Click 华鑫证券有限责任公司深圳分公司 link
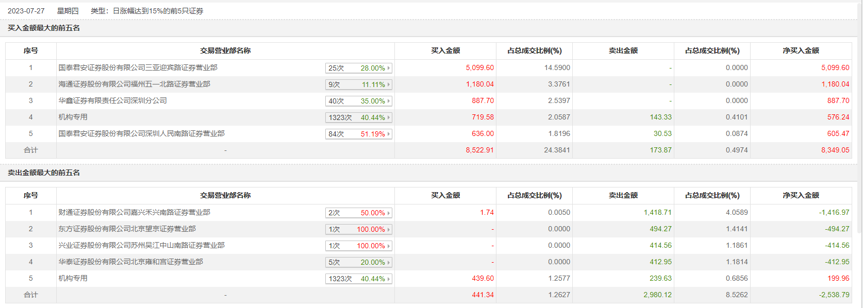 click(x=112, y=100)
